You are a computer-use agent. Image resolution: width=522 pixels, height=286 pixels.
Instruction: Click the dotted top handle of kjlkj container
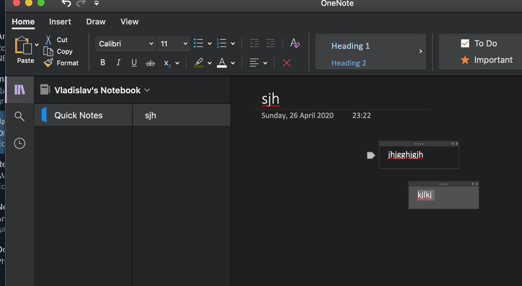(444, 184)
